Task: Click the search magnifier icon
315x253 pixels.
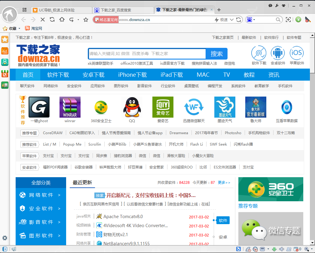Action: pyautogui.click(x=278, y=20)
